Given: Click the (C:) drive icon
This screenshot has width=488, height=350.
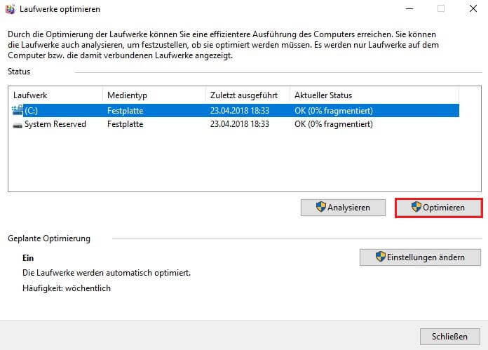Looking at the screenshot, I should [18, 110].
